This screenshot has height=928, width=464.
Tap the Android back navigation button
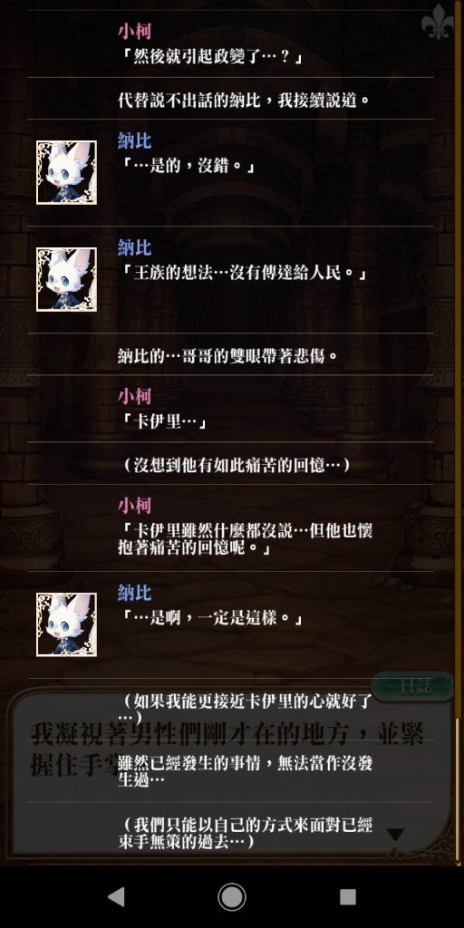click(x=116, y=896)
